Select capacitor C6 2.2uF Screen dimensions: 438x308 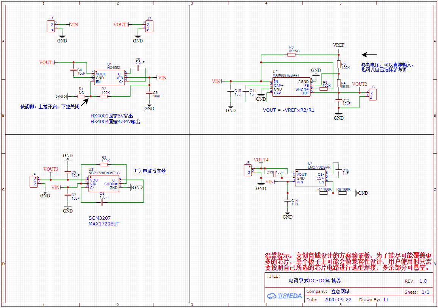click(138, 69)
